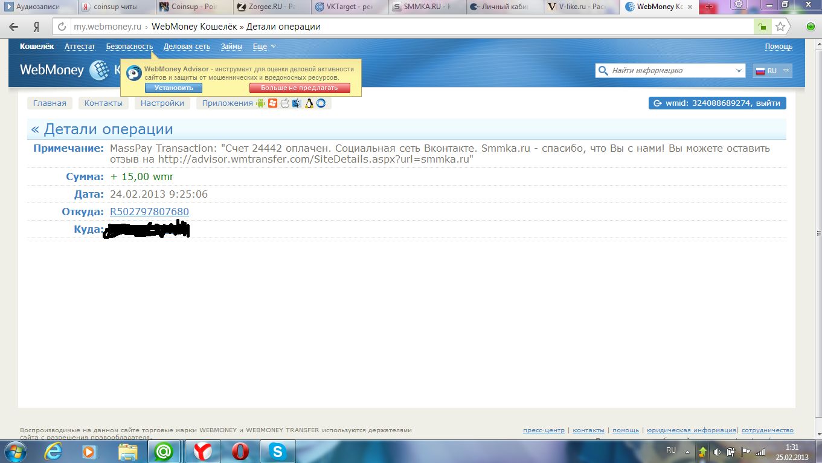
Task: Click the WebMoney Advisor eye icon
Action: point(134,73)
